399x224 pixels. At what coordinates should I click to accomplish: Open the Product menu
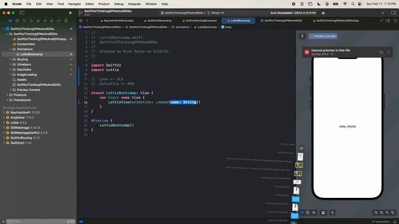104,4
